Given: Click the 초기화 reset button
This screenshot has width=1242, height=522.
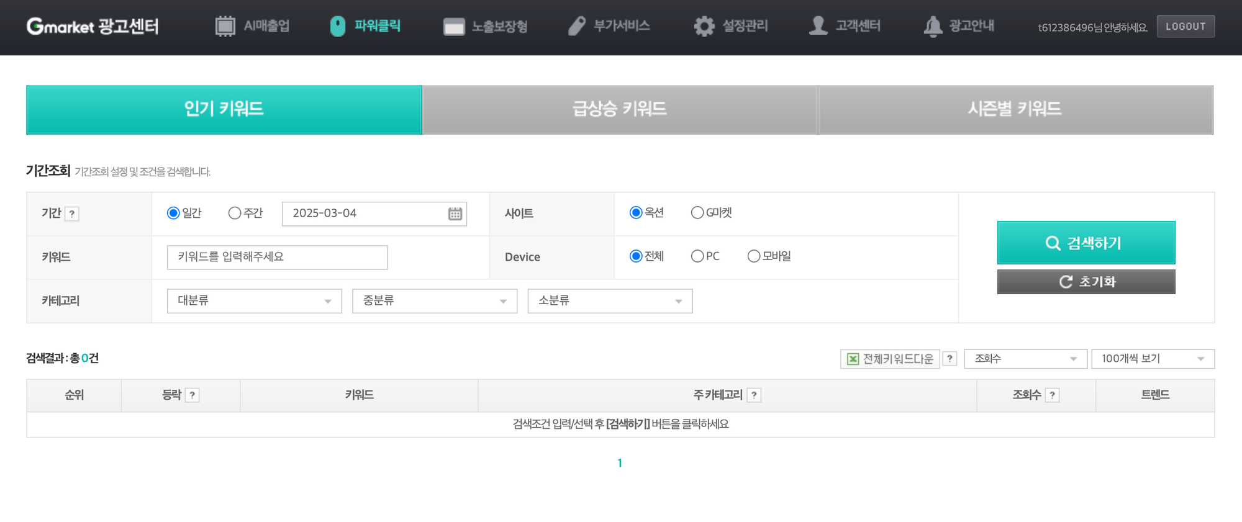Looking at the screenshot, I should coord(1086,282).
